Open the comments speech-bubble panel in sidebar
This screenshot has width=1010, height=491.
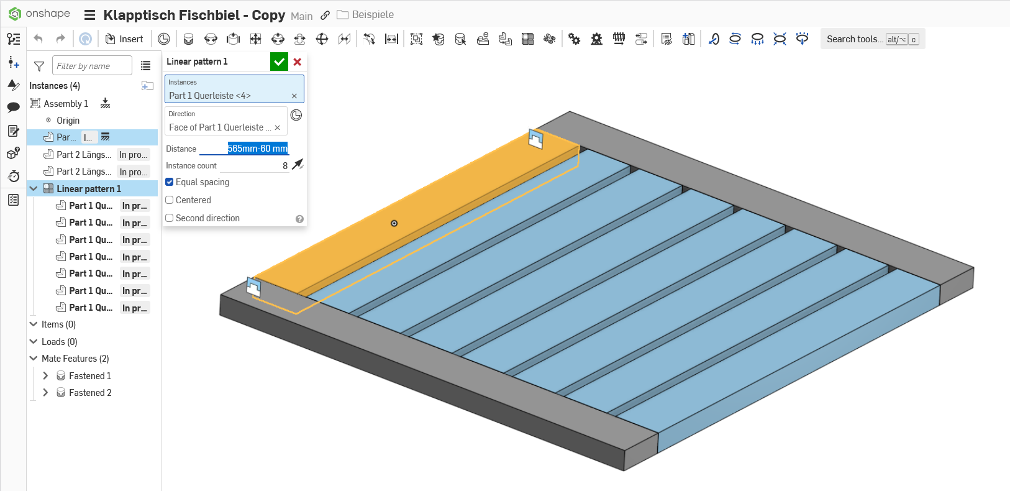14,107
